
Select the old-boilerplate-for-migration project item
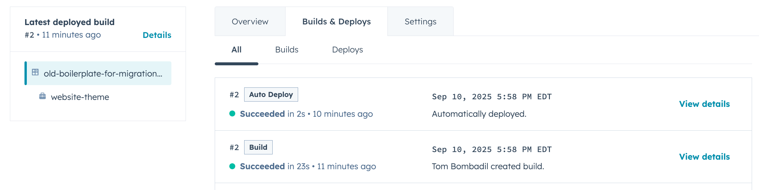coord(103,74)
